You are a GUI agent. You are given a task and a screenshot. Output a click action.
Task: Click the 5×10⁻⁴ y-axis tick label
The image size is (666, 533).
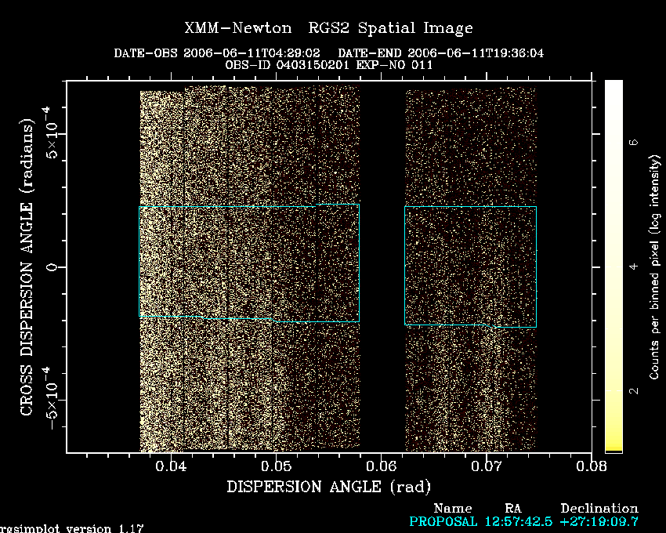(50, 132)
